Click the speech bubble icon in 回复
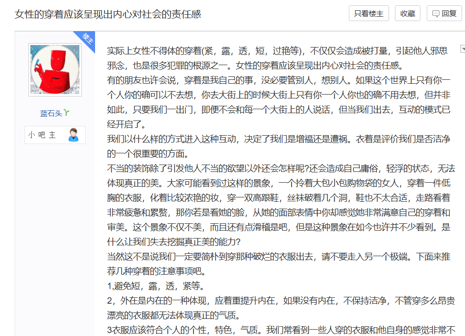Image resolution: width=465 pixels, height=336 pixels. pos(436,14)
